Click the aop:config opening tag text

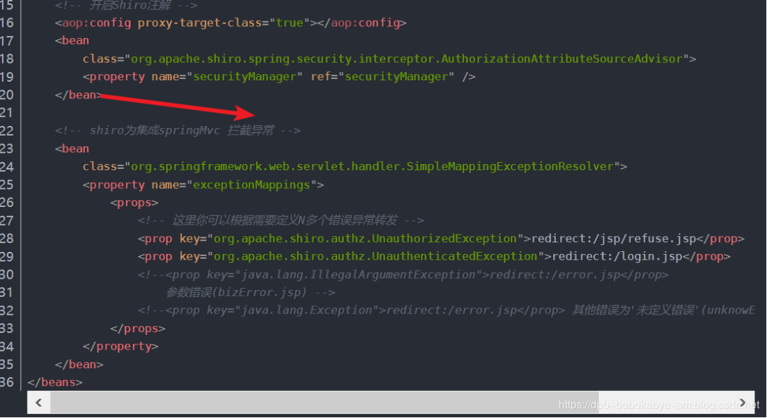click(93, 23)
